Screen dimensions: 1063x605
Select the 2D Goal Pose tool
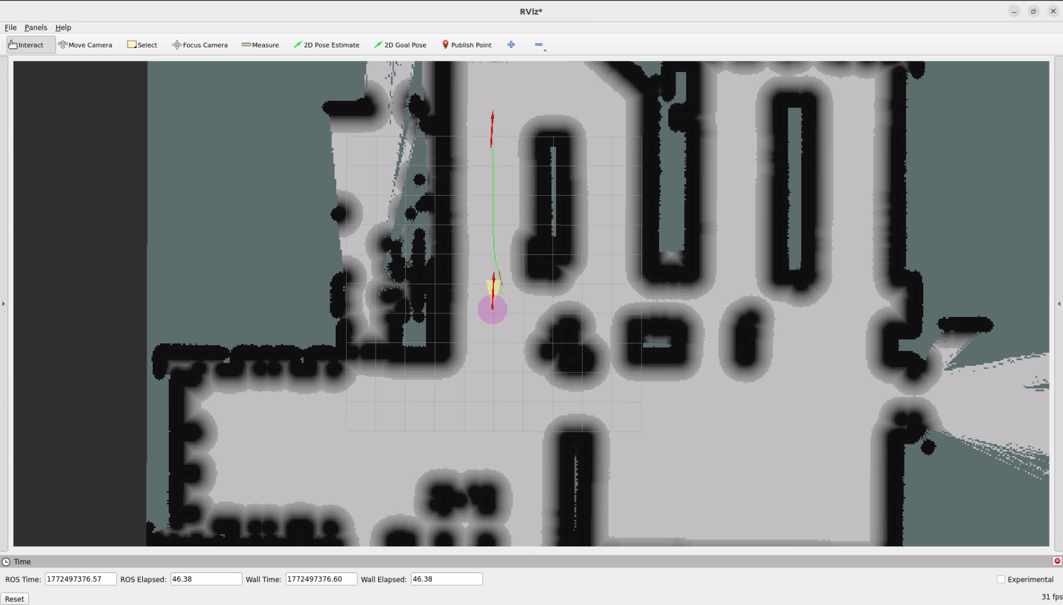click(400, 45)
